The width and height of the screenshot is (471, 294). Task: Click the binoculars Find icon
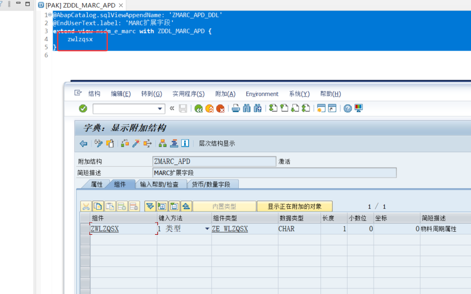[247, 108]
